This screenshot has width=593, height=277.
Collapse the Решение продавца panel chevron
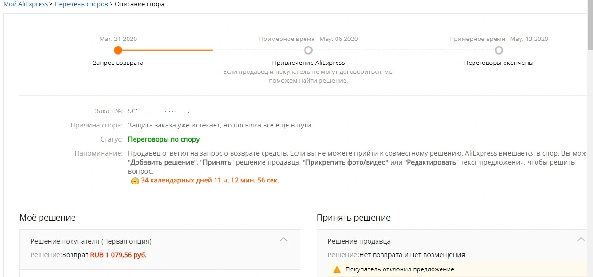coord(581,240)
